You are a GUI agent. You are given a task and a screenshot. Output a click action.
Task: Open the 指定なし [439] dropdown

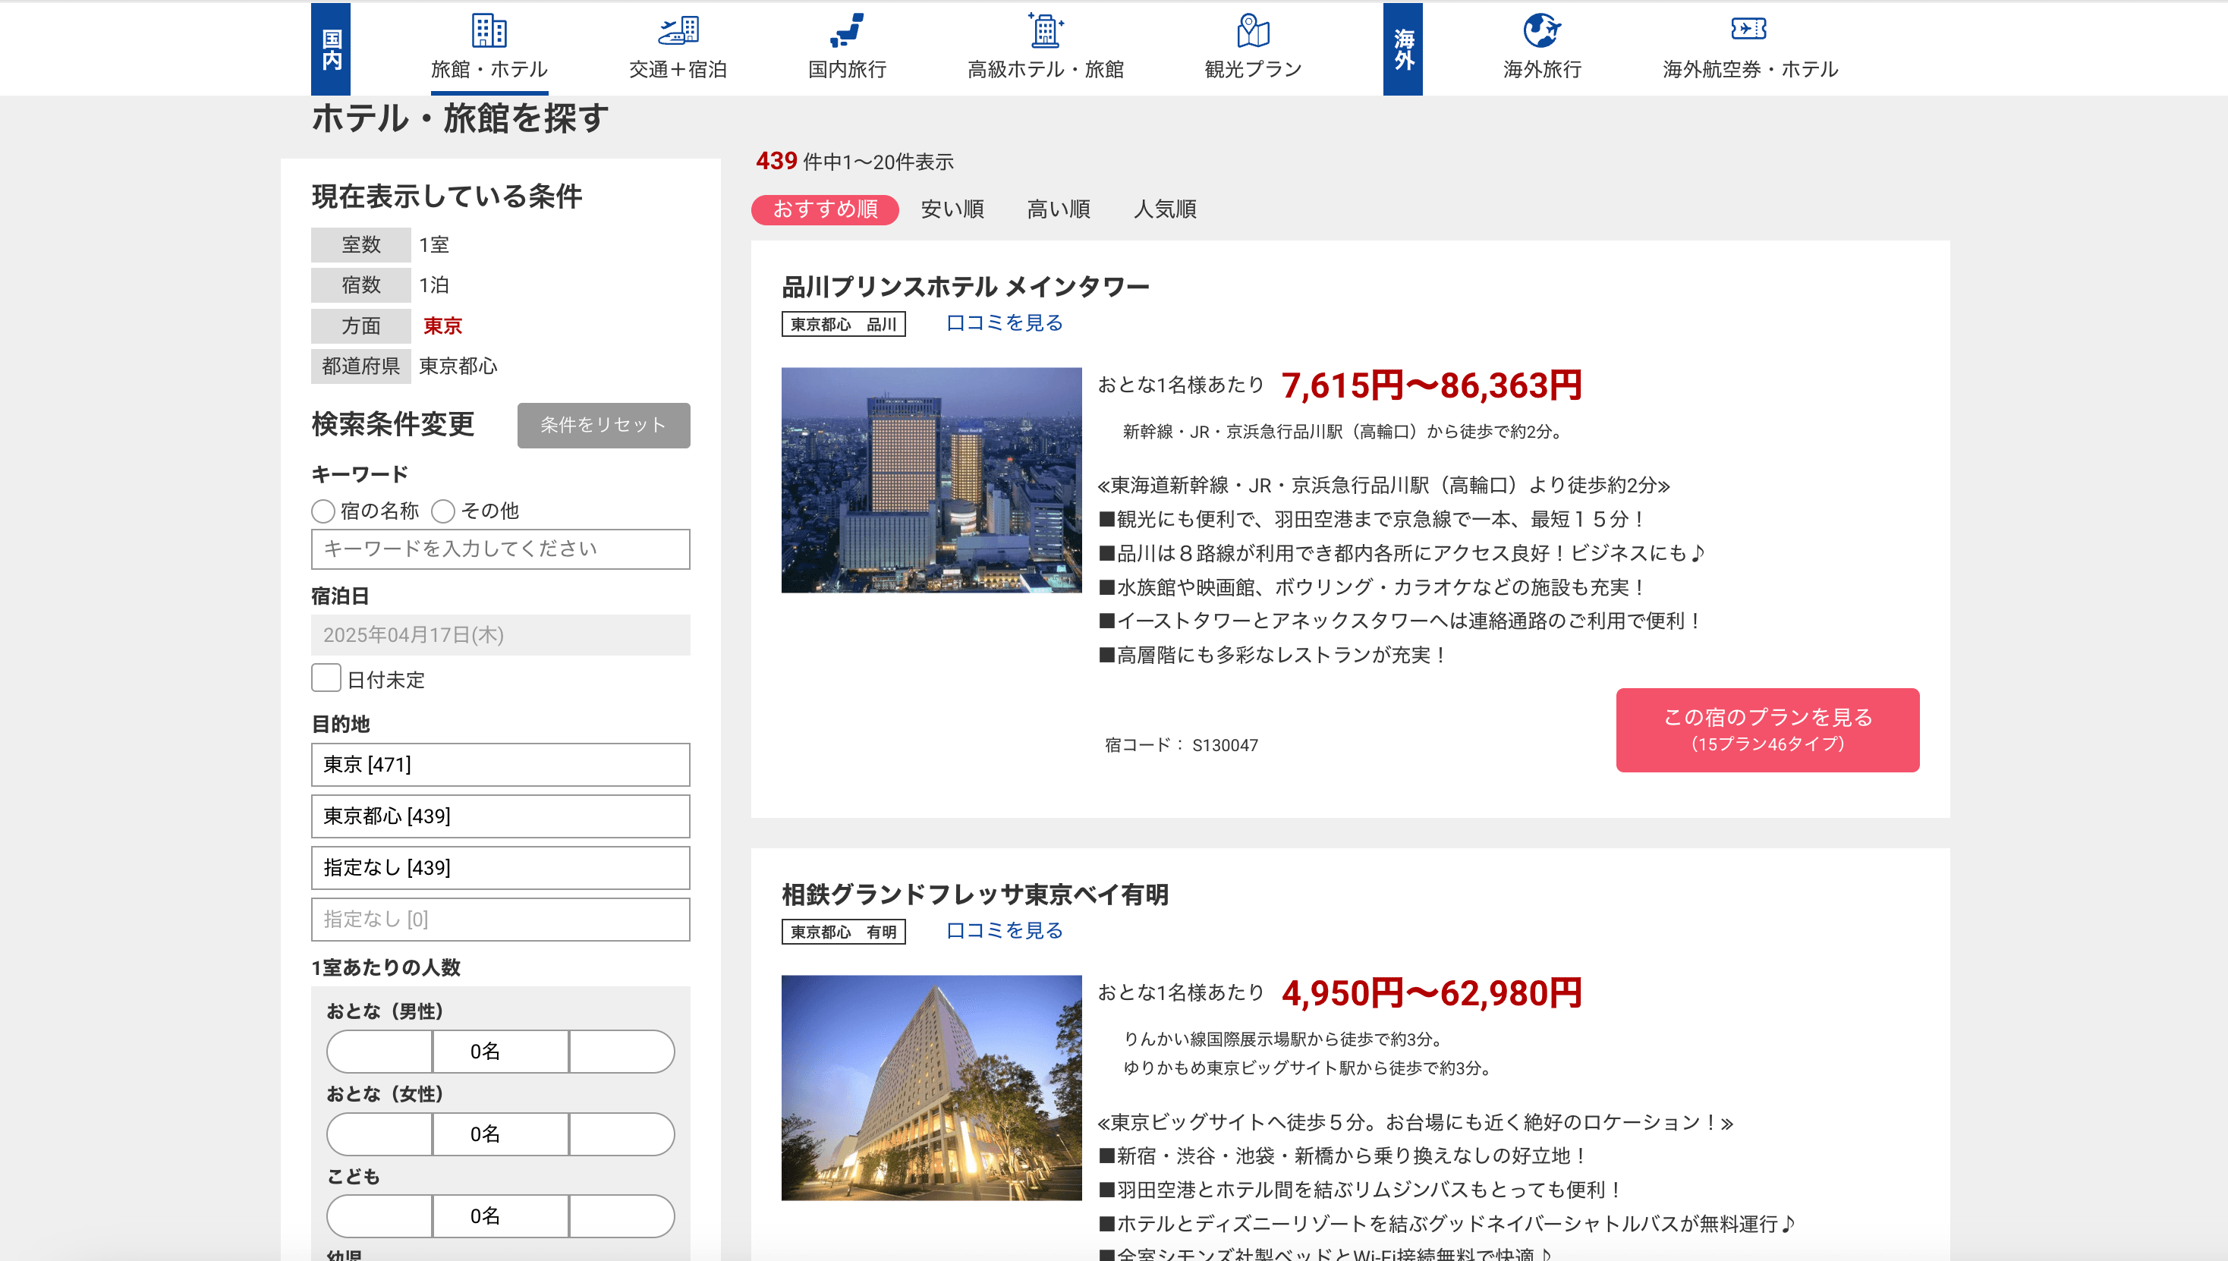pos(500,867)
